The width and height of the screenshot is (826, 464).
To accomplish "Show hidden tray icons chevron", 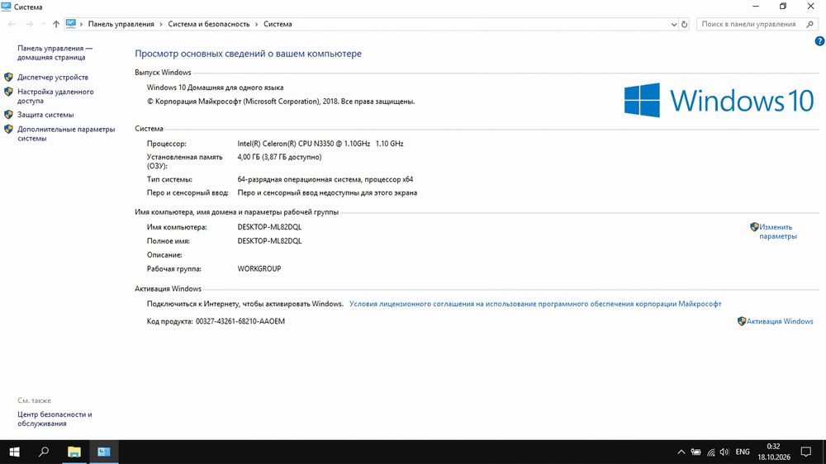I will pos(681,452).
